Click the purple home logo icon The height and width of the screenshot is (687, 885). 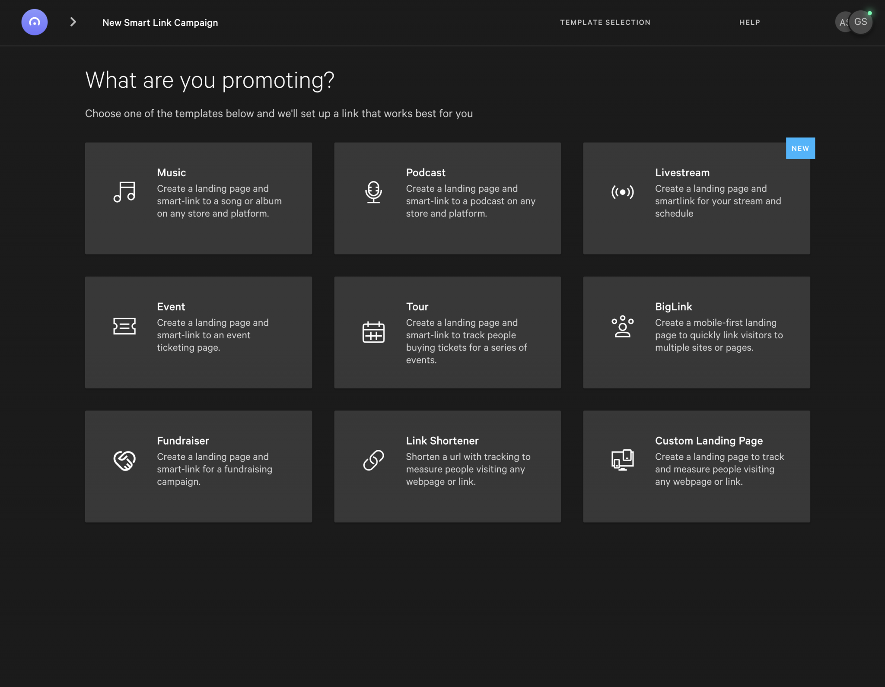(x=35, y=22)
